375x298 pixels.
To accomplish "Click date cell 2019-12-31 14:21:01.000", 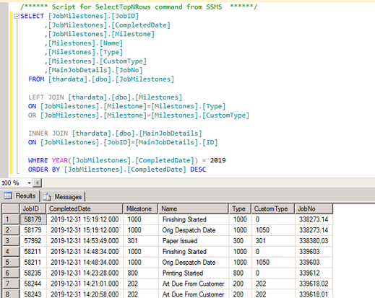I will 85,284.
